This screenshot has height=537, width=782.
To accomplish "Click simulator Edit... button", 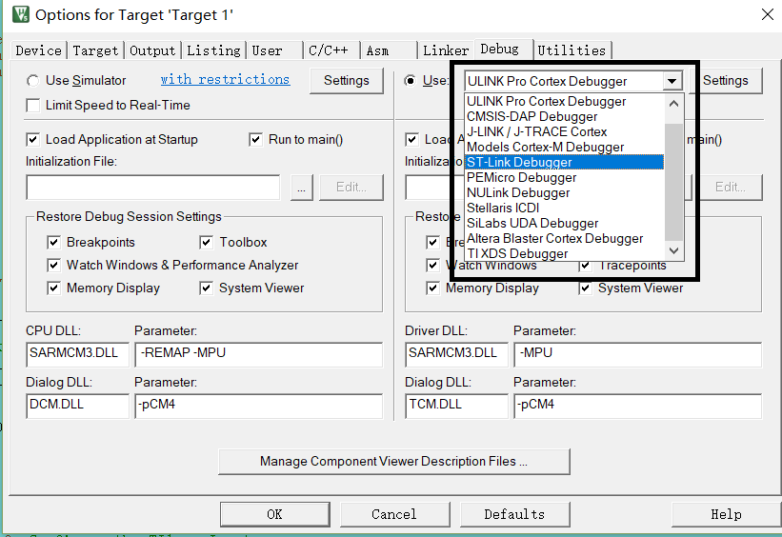I will (x=351, y=187).
